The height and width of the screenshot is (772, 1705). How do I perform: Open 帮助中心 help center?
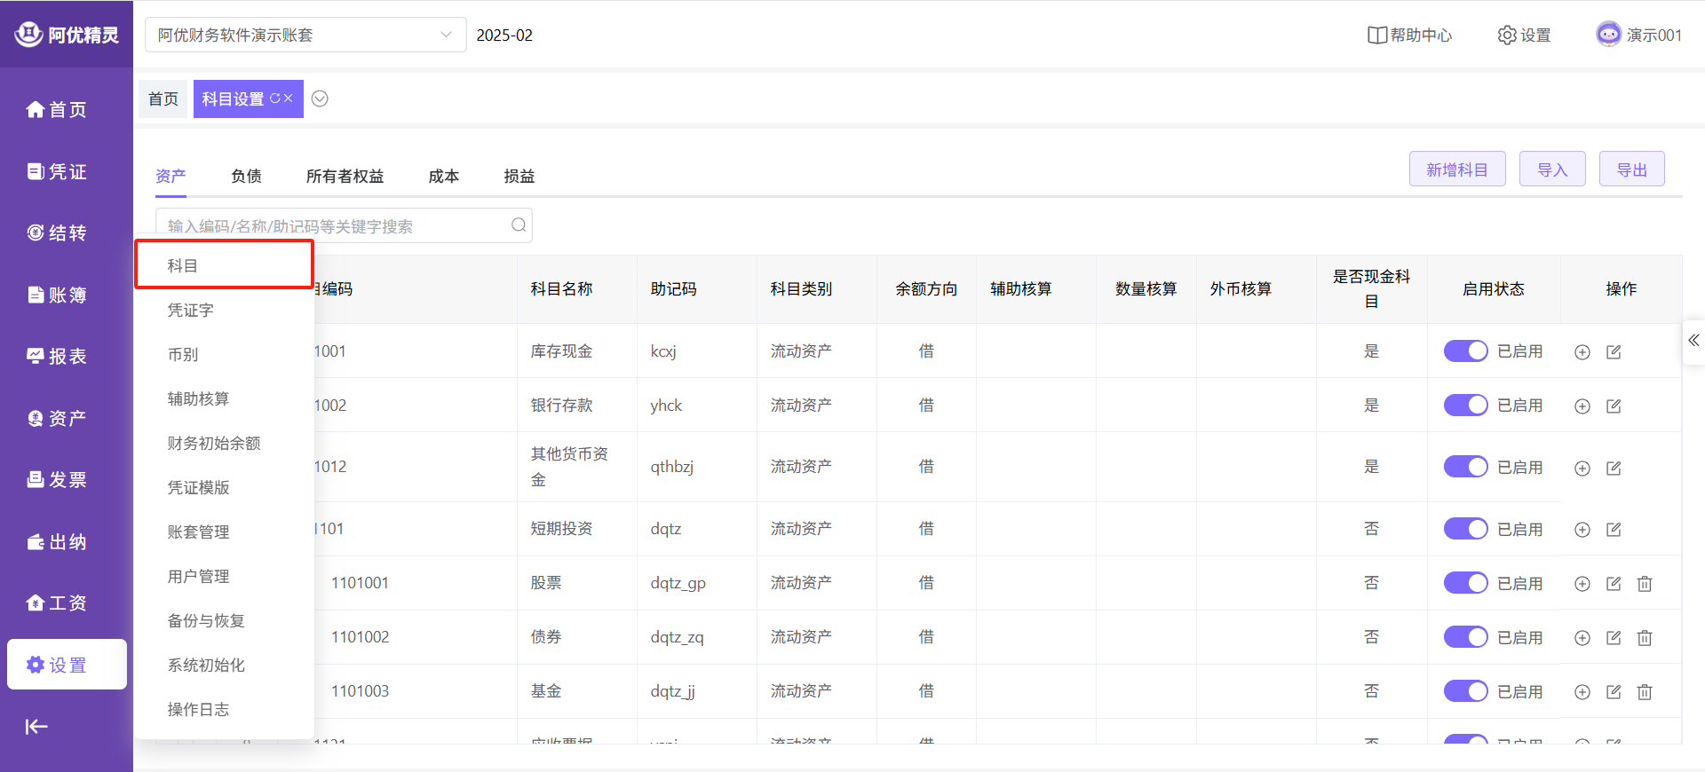[x=1409, y=35]
